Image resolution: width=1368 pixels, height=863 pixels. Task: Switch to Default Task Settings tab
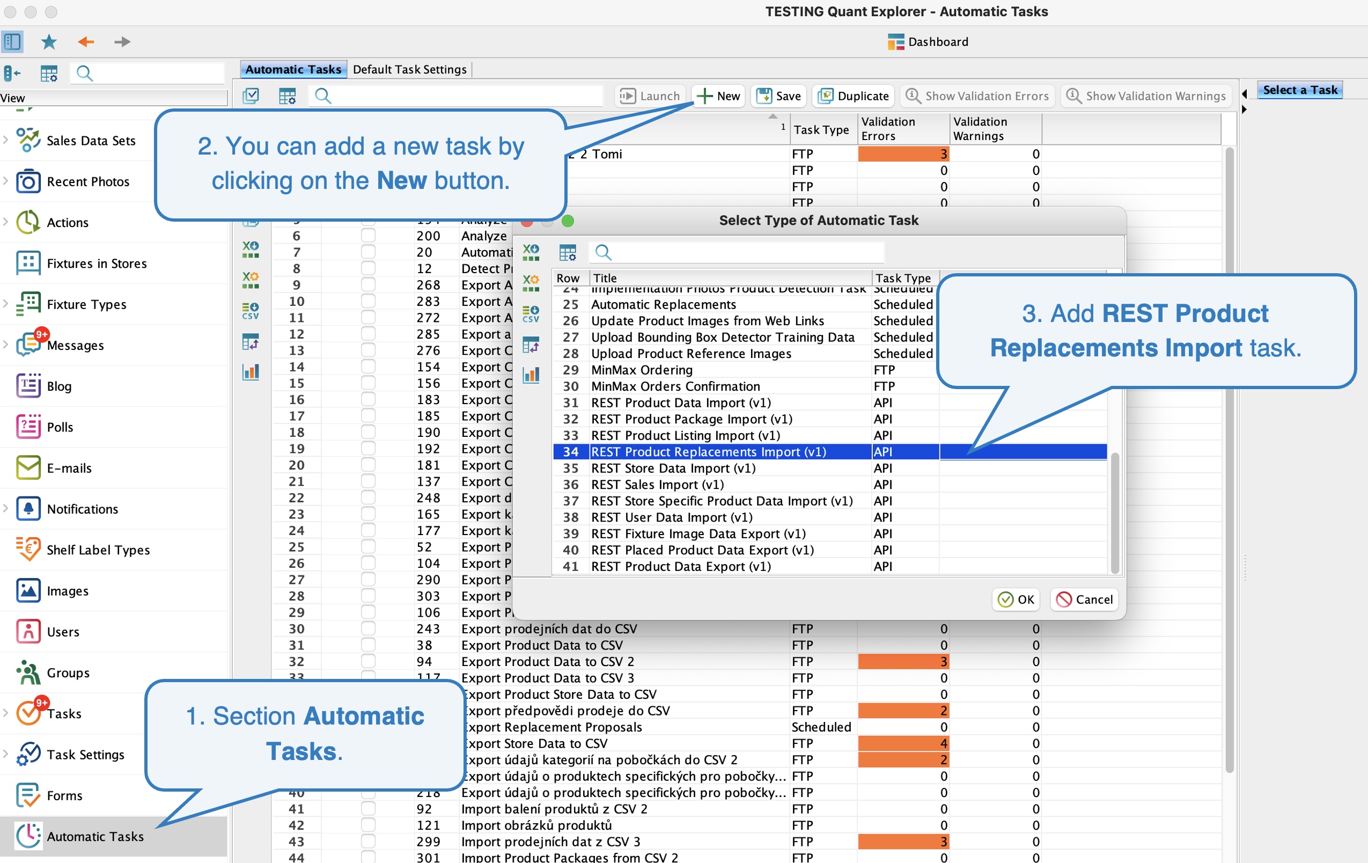coord(410,69)
